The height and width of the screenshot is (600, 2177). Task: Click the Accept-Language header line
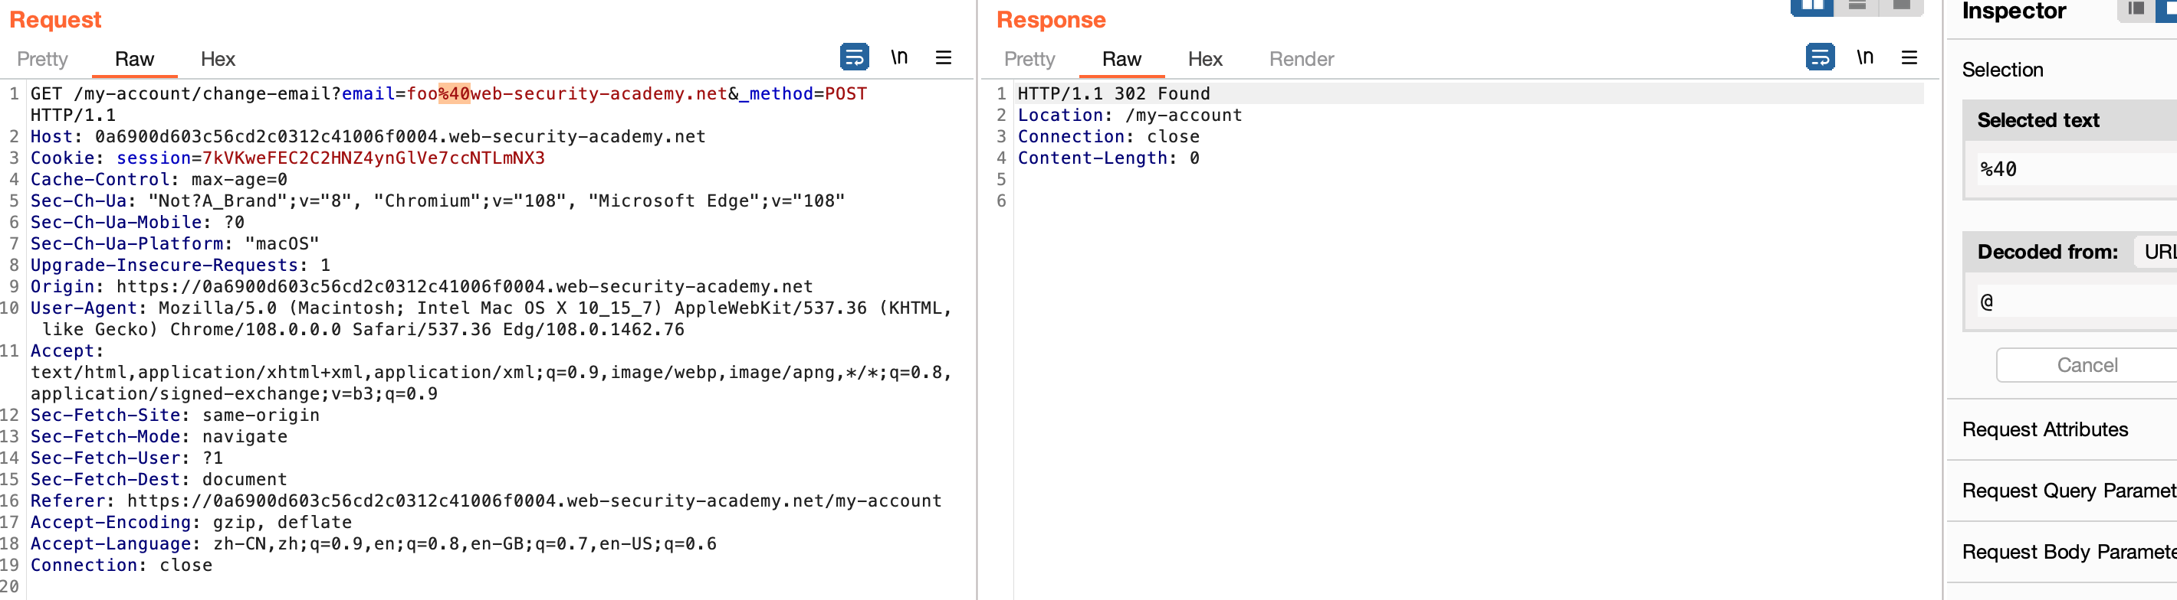(x=373, y=544)
